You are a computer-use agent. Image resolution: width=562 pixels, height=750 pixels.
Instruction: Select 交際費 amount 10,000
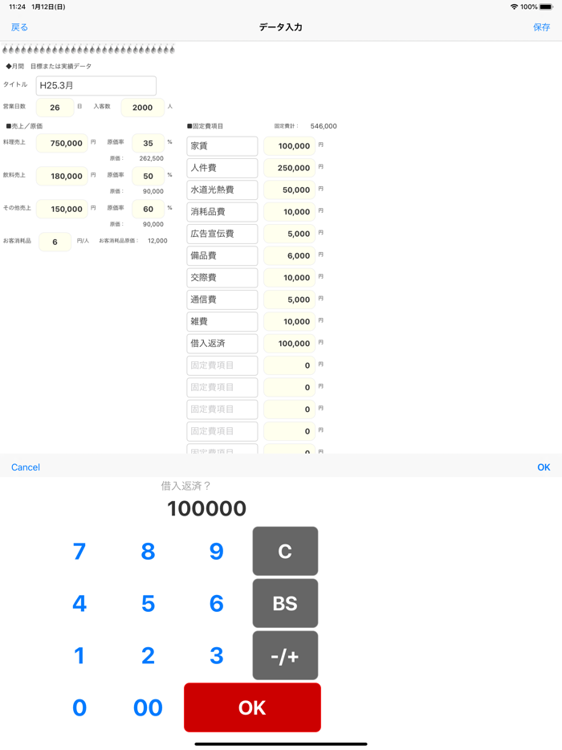click(289, 278)
